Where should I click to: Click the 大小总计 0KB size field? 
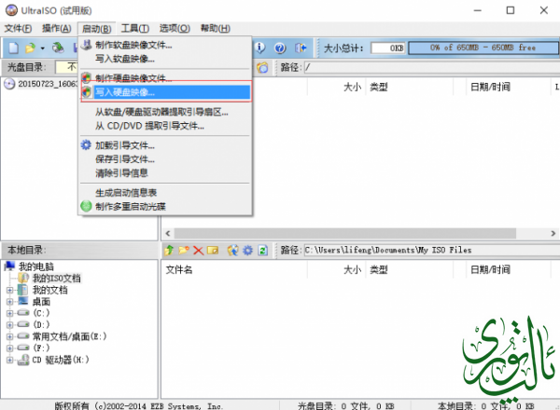(388, 48)
